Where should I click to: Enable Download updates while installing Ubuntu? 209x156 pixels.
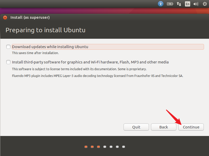[8, 47]
